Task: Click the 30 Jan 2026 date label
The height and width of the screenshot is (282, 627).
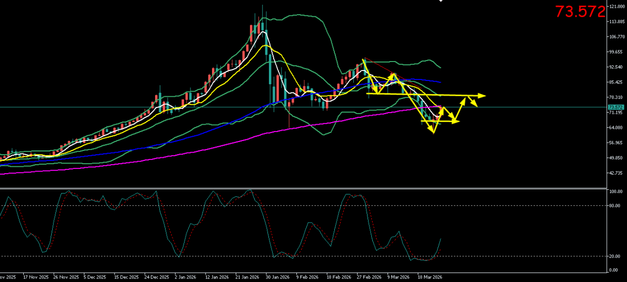Action: (277, 276)
